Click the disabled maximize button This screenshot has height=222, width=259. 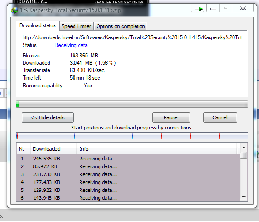tap(226, 8)
